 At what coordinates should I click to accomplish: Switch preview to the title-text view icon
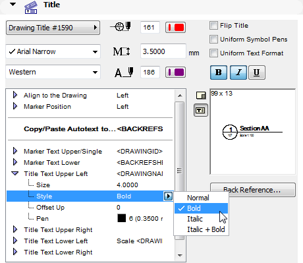pos(201,110)
